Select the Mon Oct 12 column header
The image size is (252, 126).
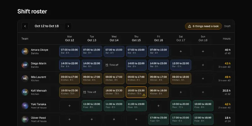(69, 38)
